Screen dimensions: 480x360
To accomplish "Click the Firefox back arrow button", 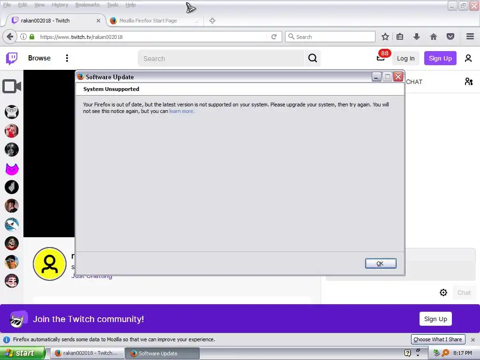I will [9, 37].
